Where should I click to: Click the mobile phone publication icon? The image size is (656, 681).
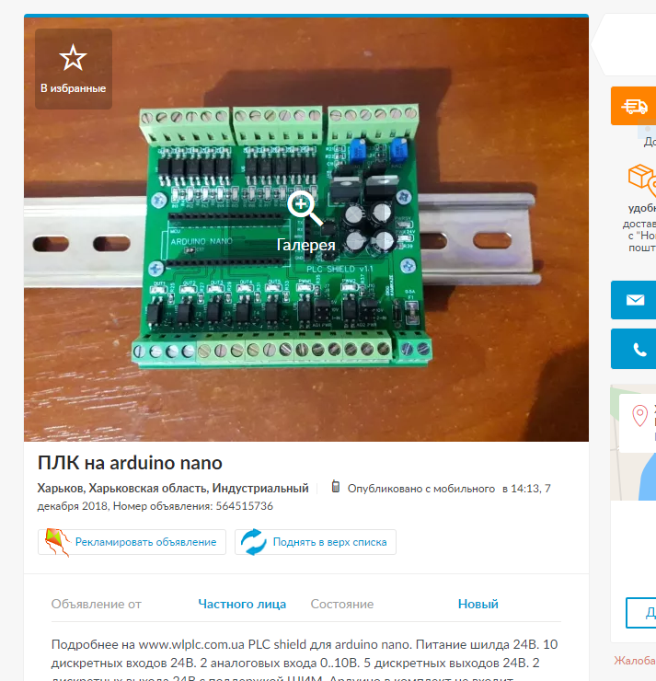335,487
